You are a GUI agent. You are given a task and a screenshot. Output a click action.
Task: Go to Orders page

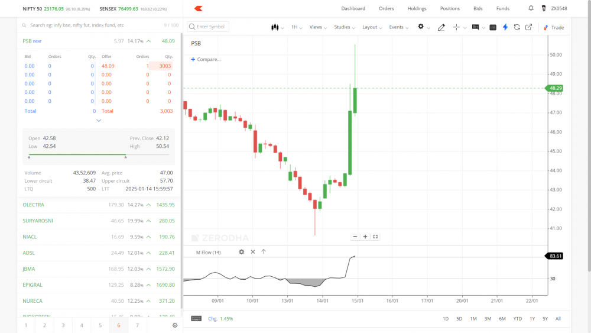(387, 8)
